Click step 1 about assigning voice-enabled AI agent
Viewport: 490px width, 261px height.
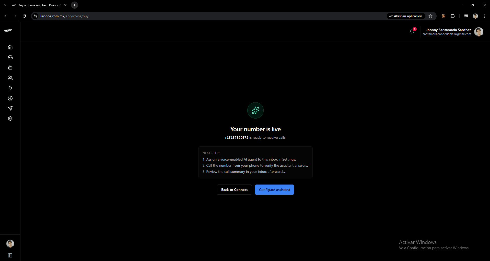(x=249, y=159)
